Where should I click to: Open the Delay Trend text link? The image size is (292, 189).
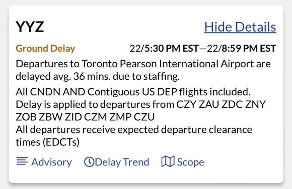122,162
